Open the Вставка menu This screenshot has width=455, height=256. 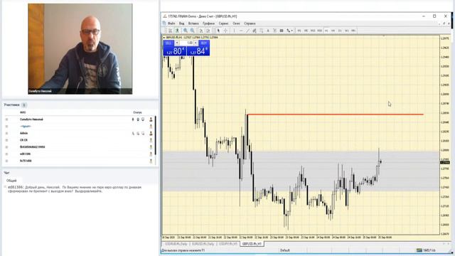(193, 23)
